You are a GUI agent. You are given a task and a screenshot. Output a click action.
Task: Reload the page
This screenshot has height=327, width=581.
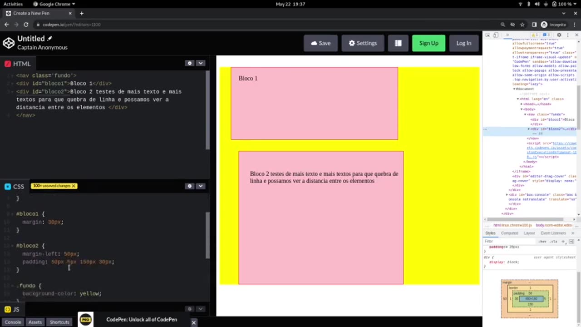point(26,25)
